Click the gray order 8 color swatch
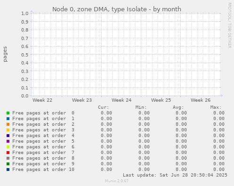The height and width of the screenshot is (186, 234). click(x=8, y=158)
